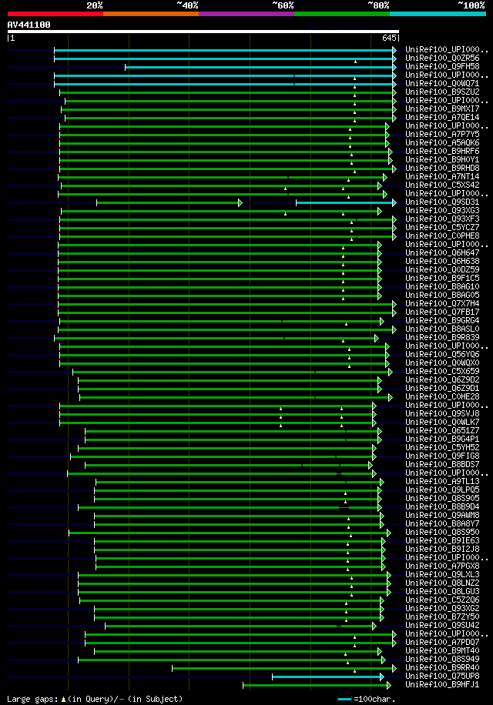Pick the UniRef100_C5X659 label
Viewport: 493px width, 705px height.
click(x=442, y=372)
